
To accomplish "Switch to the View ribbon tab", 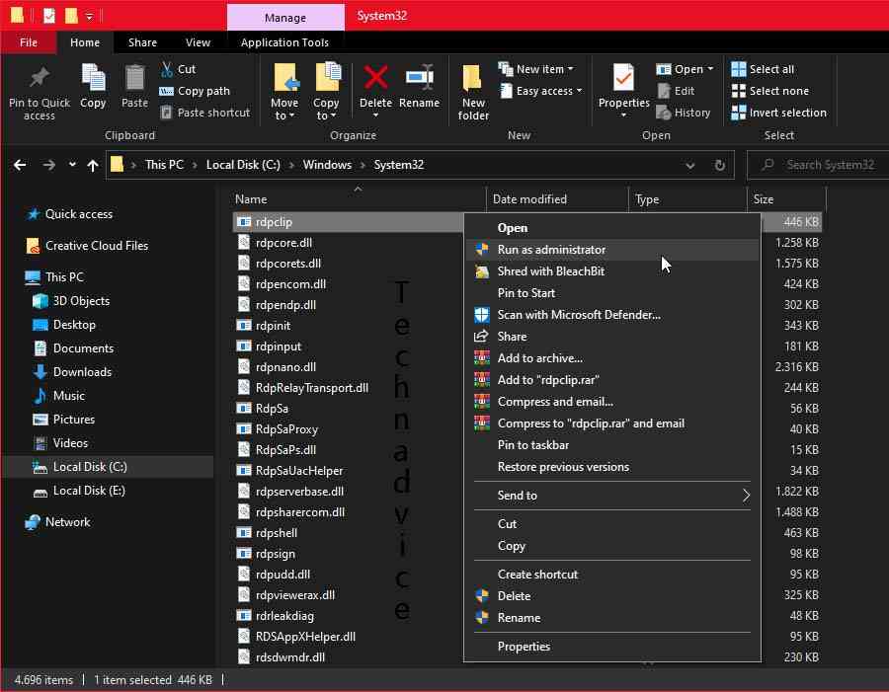I will tap(198, 42).
